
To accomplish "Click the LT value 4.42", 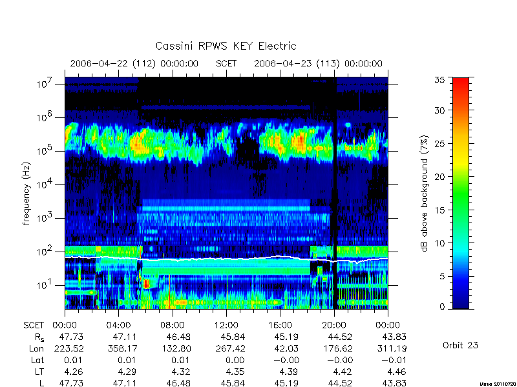I will (343, 372).
